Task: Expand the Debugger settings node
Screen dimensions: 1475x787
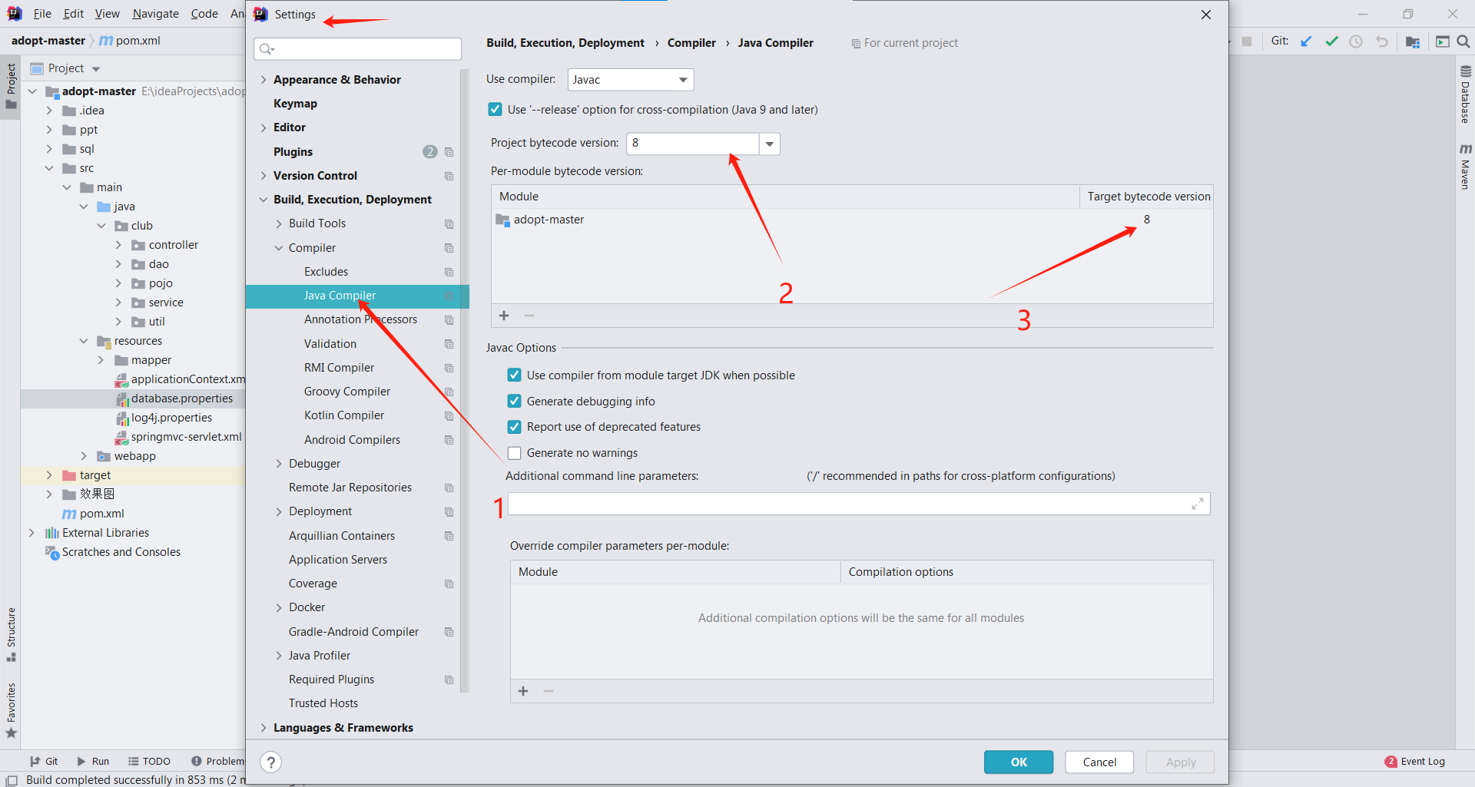Action: (279, 464)
